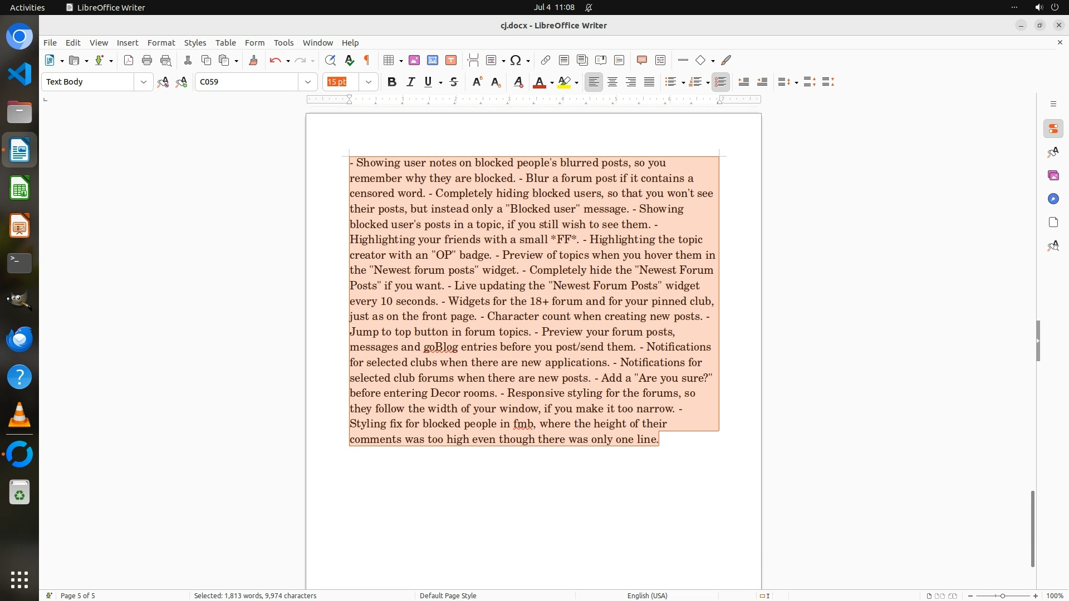Click the Insert Image icon
Screen dimensions: 1069x601
pos(414,60)
